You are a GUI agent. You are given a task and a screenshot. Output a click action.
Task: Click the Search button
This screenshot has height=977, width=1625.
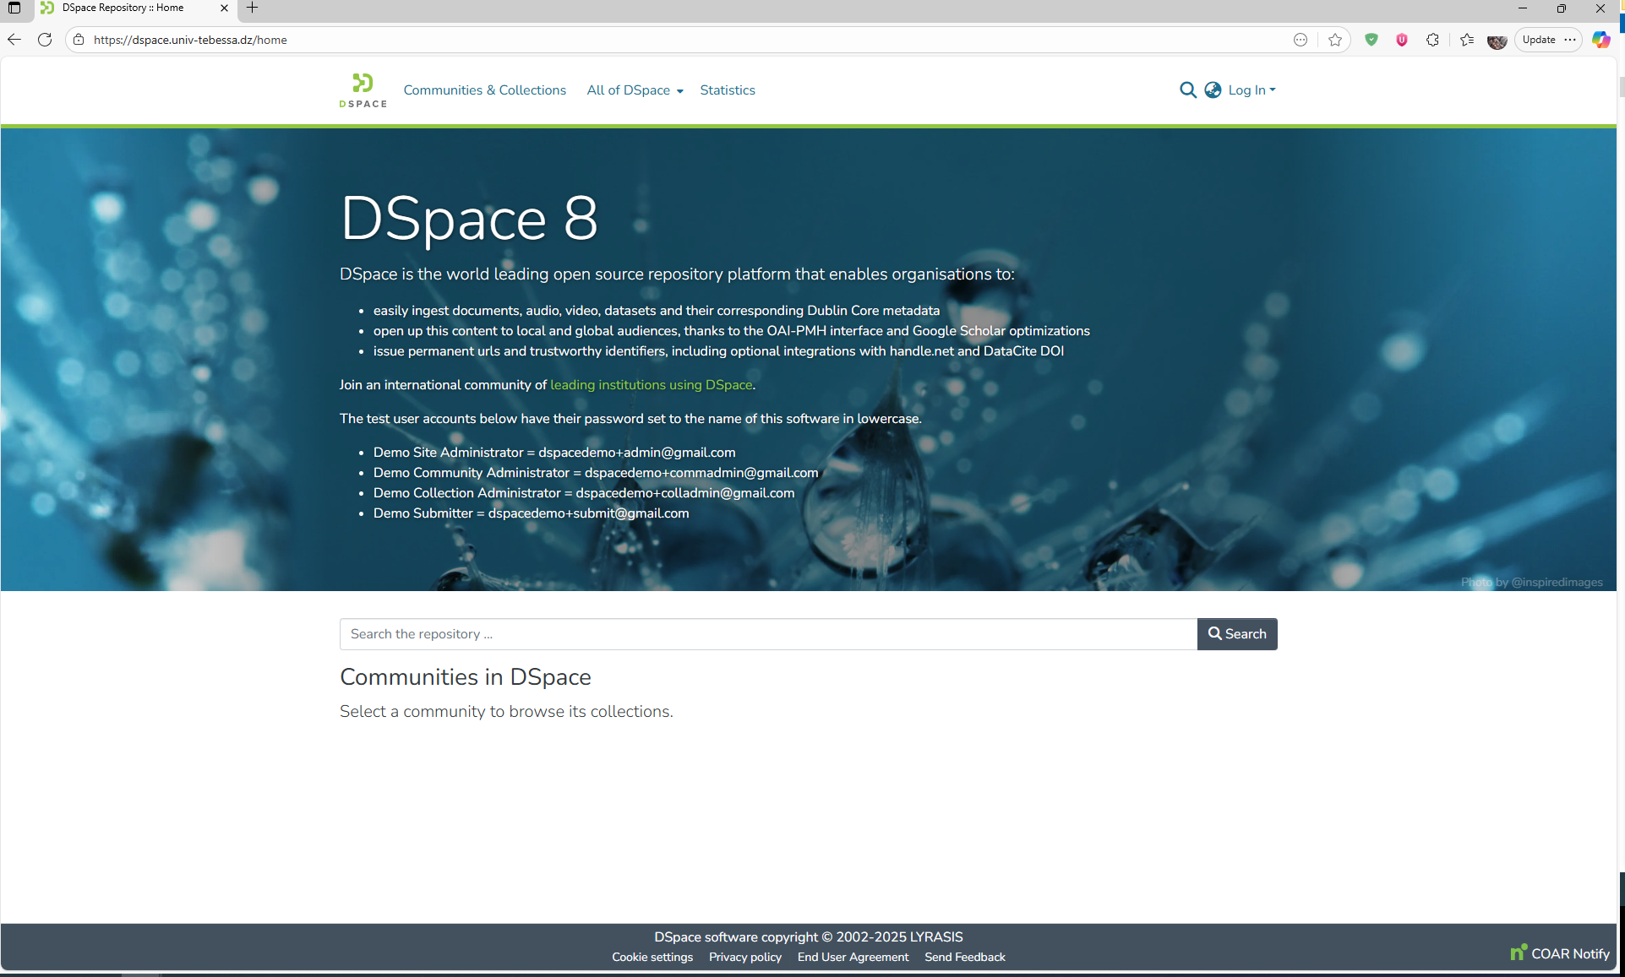click(x=1236, y=633)
